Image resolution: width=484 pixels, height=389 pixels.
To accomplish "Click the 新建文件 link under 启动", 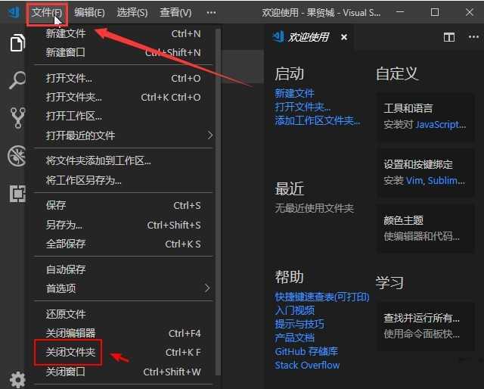I will pos(294,93).
